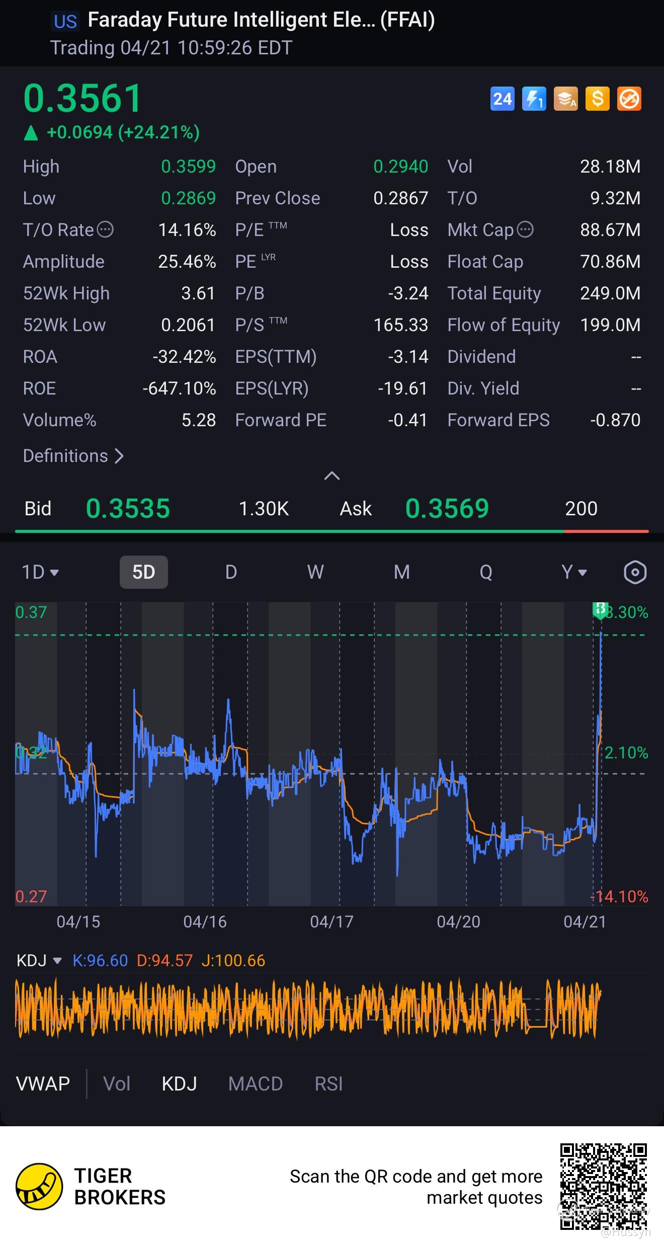The image size is (664, 1247).
Task: Collapse the stock details panel
Action: [x=332, y=476]
